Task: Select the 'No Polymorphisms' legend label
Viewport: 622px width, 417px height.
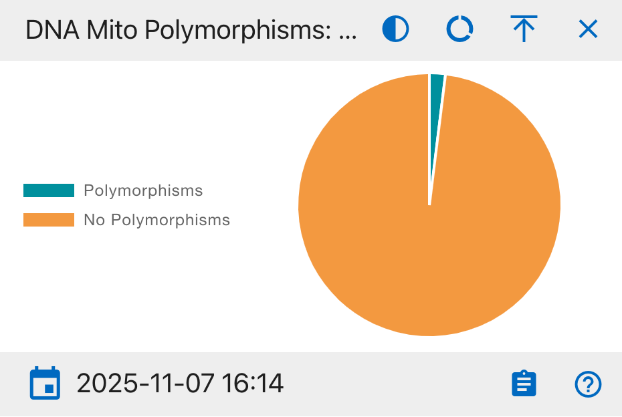Action: [157, 220]
